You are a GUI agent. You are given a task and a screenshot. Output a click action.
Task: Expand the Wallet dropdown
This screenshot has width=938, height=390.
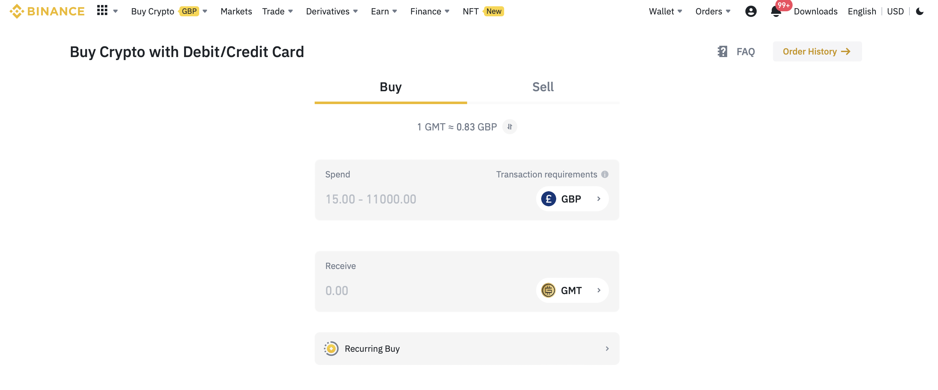(665, 11)
